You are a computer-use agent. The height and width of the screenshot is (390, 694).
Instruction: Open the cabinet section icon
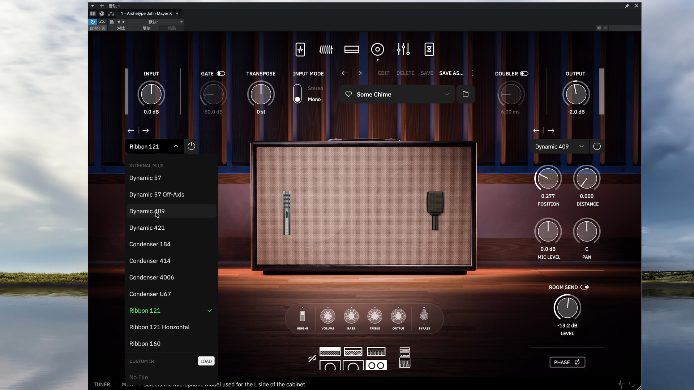[x=377, y=49]
